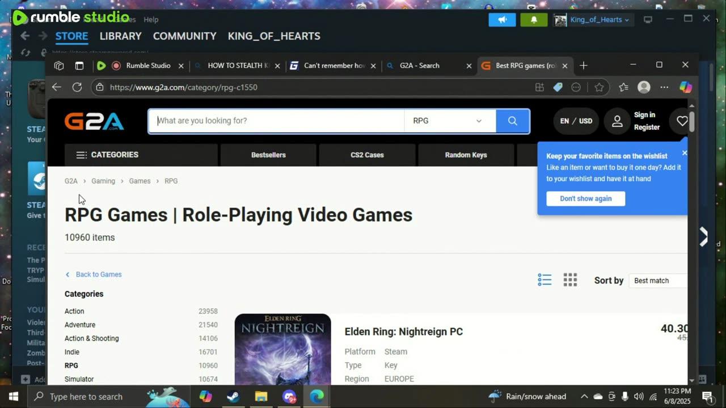Click Steam notifications bell button
The image size is (726, 408).
pyautogui.click(x=534, y=19)
